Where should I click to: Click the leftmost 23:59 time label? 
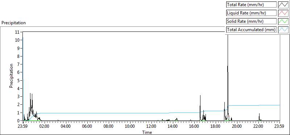click(23, 127)
